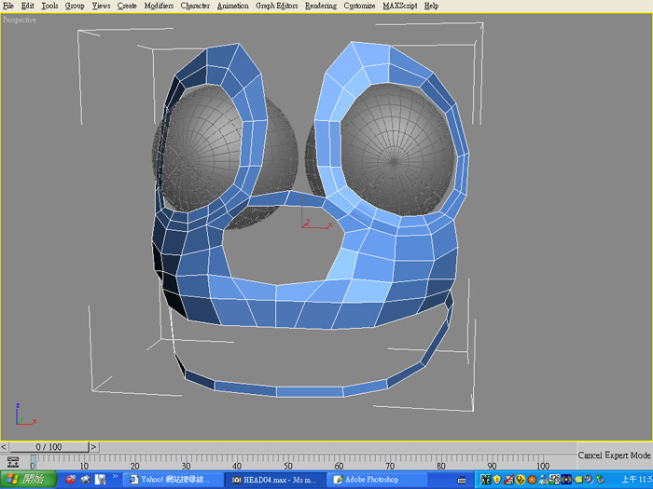Open the Group menu

click(x=75, y=6)
